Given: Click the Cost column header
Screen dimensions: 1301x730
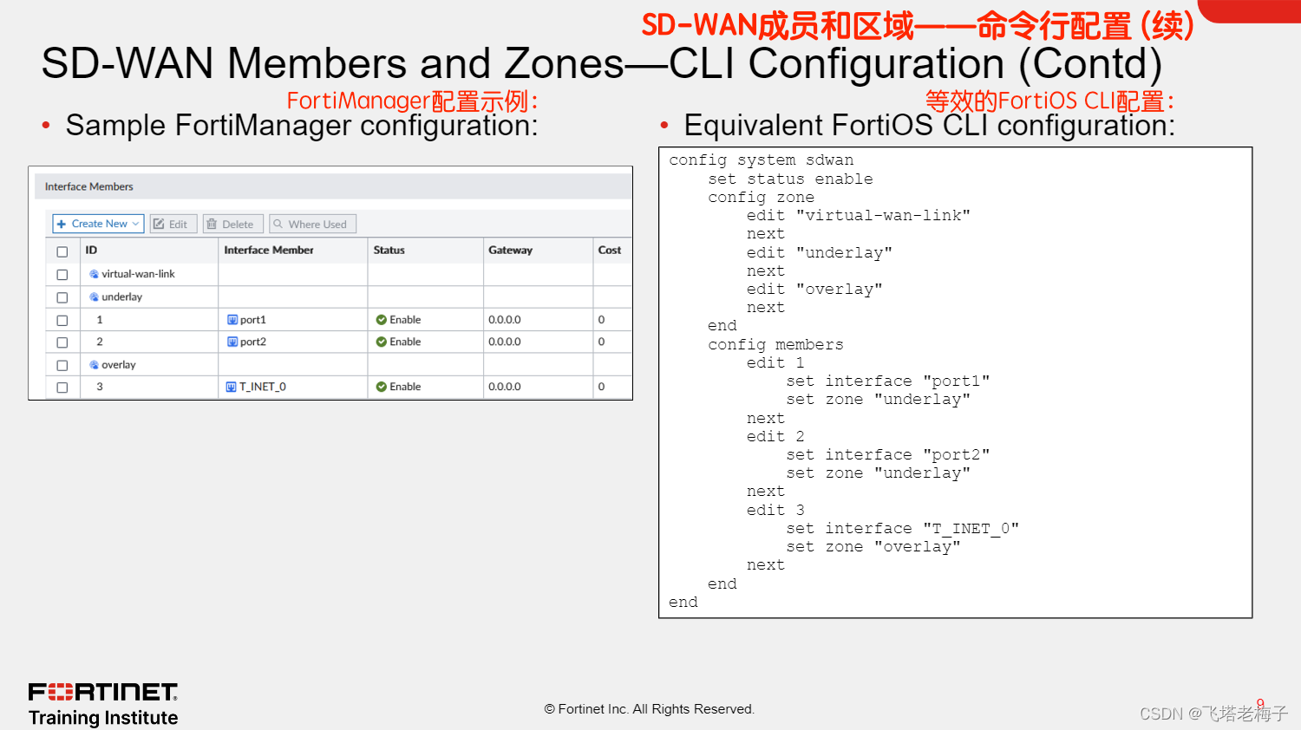Looking at the screenshot, I should coord(610,250).
